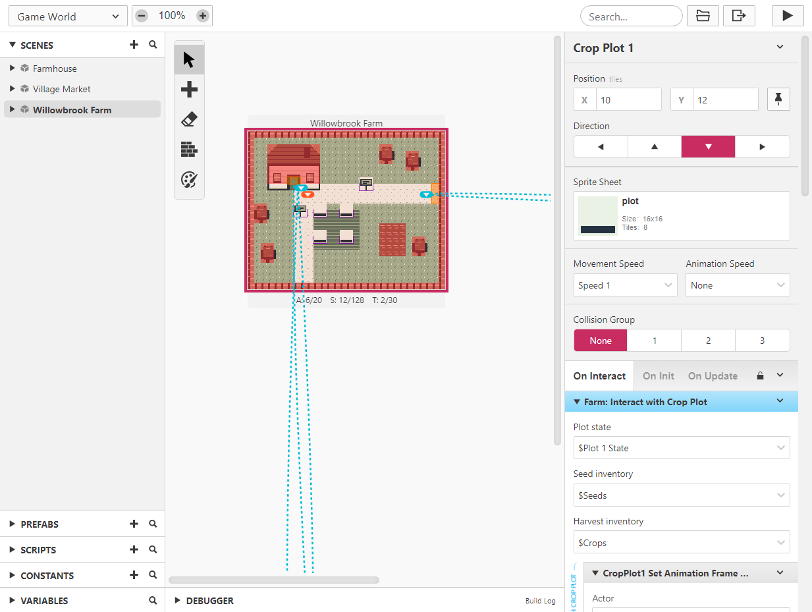Open the Build Log
Screen dimensions: 812x612
coord(540,601)
